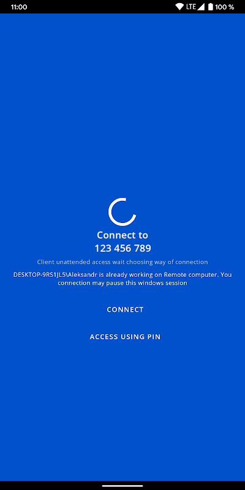This screenshot has height=490, width=245.
Task: Tap the empty blue area above spinner
Action: (123, 103)
